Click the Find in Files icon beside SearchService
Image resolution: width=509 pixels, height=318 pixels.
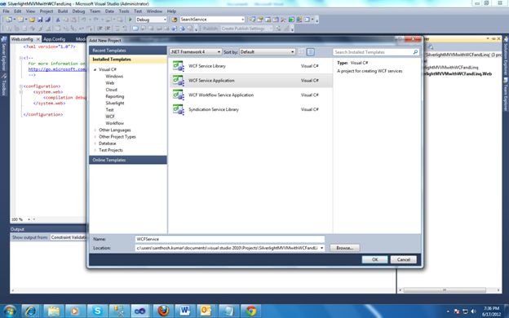pos(175,20)
